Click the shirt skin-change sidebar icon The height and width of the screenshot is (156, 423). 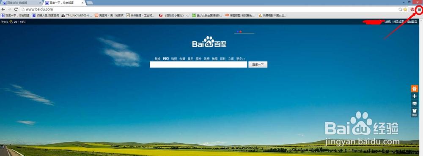click(x=415, y=112)
